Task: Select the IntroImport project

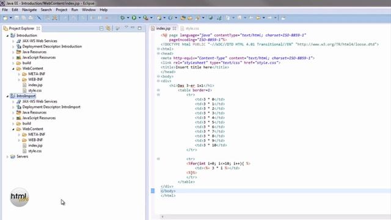Action: (26, 96)
